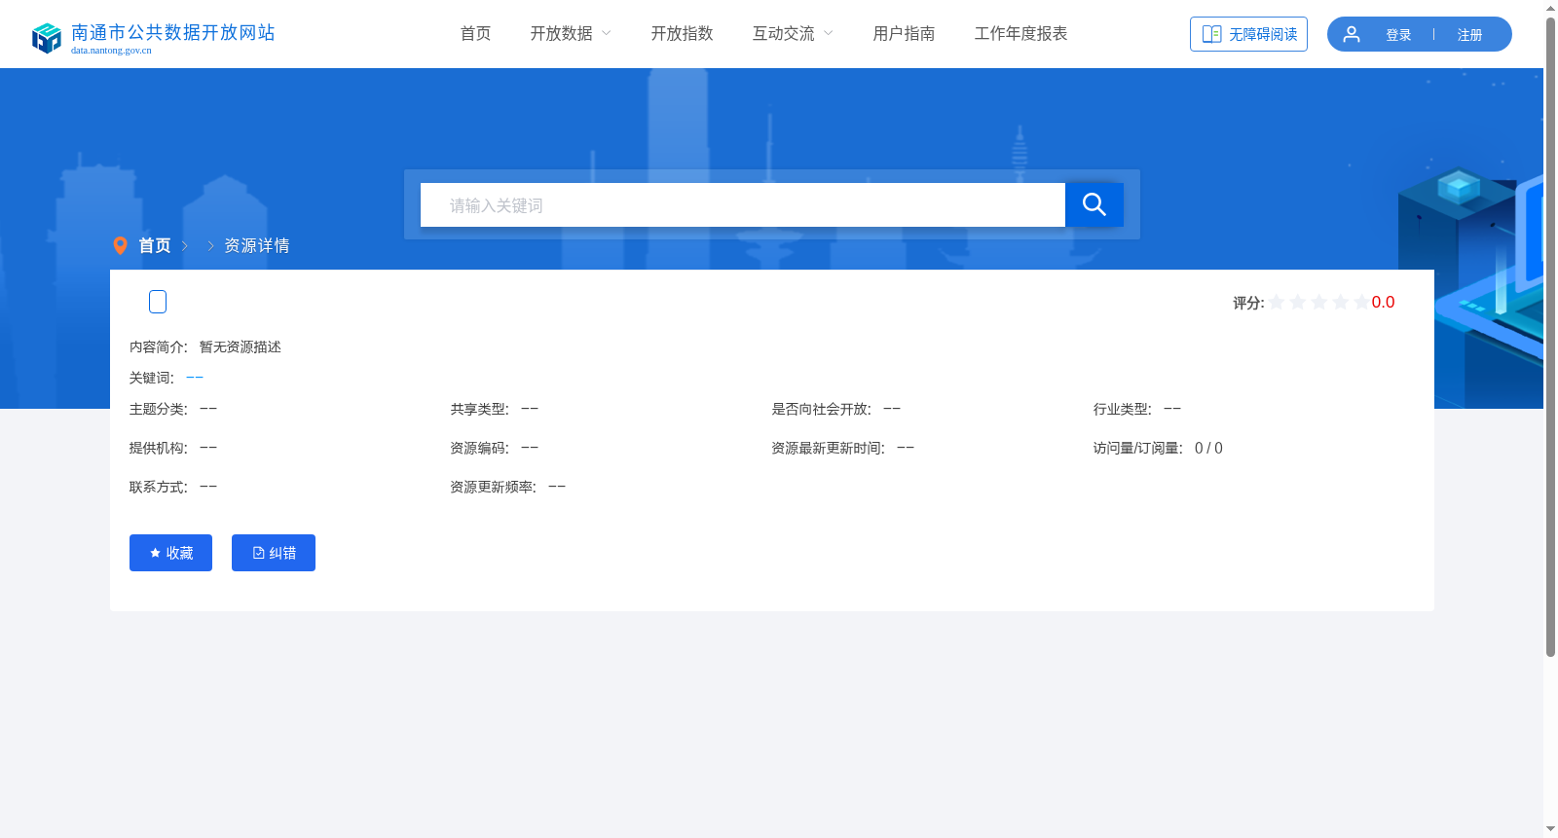The image size is (1558, 838).
Task: Click the search magnifier button
Action: [1094, 204]
